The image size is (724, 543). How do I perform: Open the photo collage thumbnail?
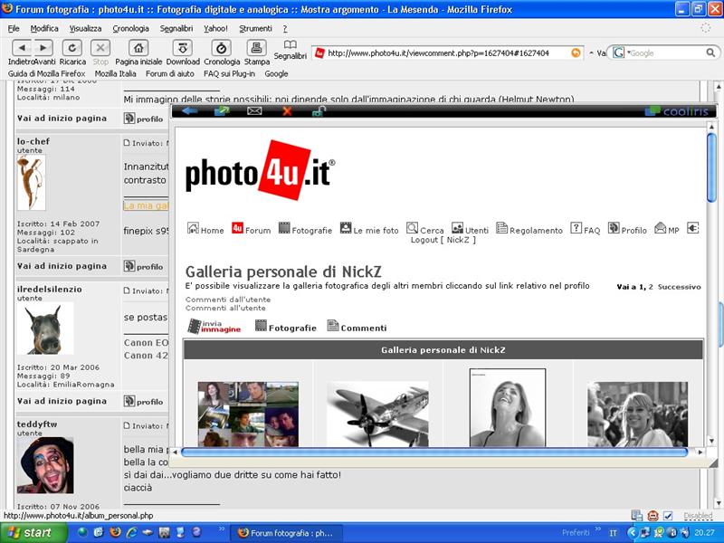click(x=248, y=414)
